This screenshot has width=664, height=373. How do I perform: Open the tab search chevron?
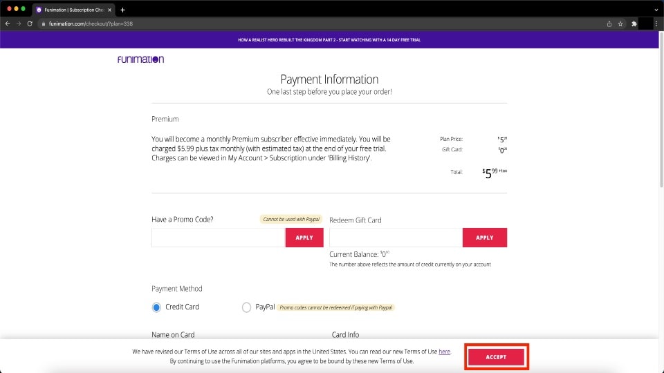(x=656, y=10)
